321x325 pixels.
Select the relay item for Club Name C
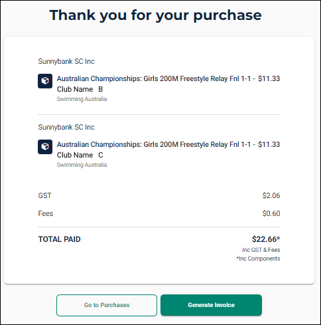[x=168, y=150]
